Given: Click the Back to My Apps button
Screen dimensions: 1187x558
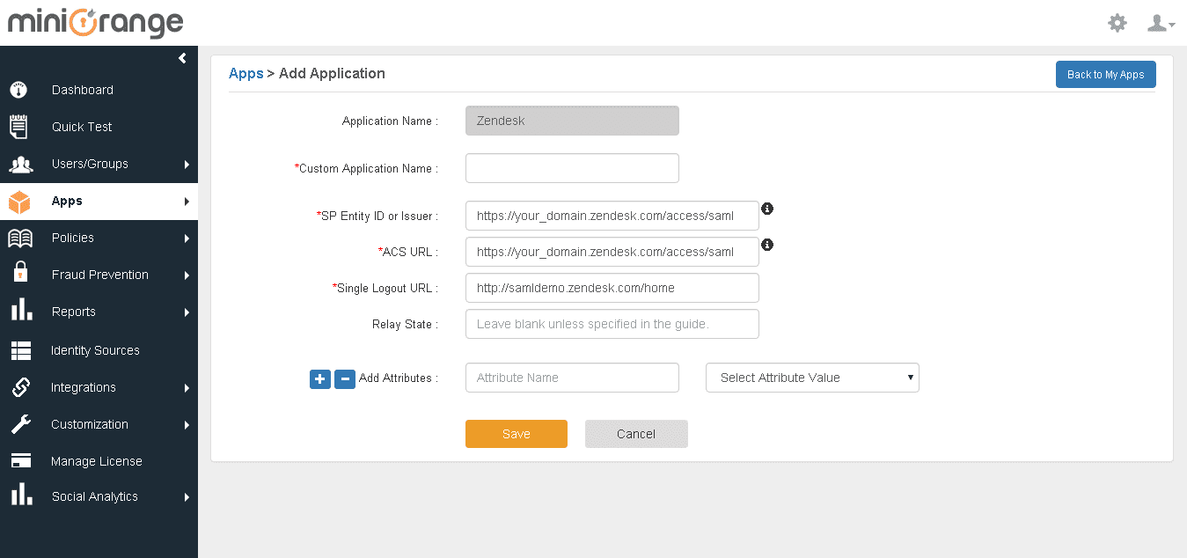Looking at the screenshot, I should [1105, 74].
